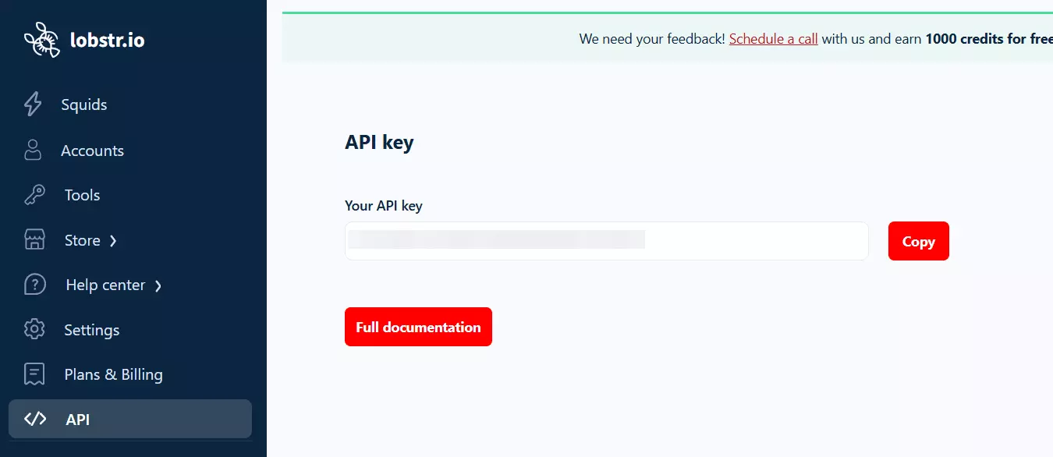
Task: Click the storefront icon beside Store
Action: click(x=34, y=239)
